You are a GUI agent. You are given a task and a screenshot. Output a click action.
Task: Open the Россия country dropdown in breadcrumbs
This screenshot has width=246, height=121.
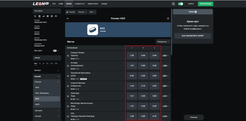point(82,12)
